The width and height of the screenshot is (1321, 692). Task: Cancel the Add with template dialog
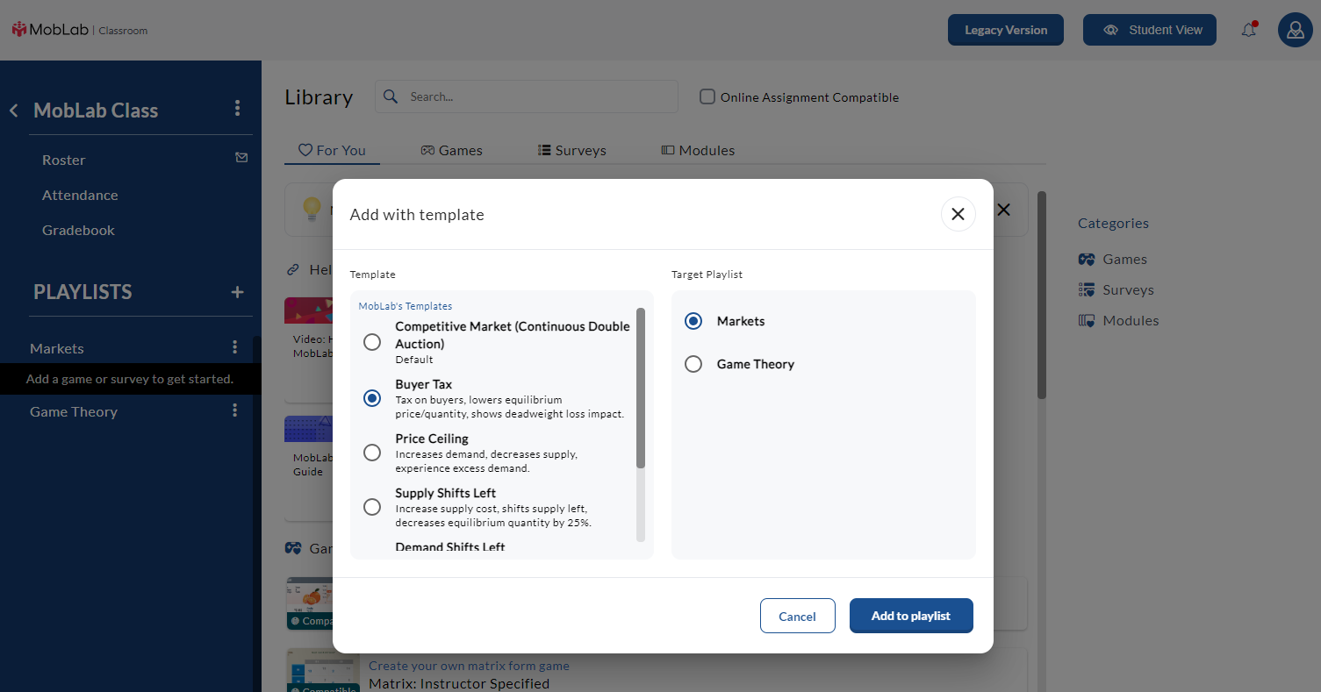[x=797, y=616]
